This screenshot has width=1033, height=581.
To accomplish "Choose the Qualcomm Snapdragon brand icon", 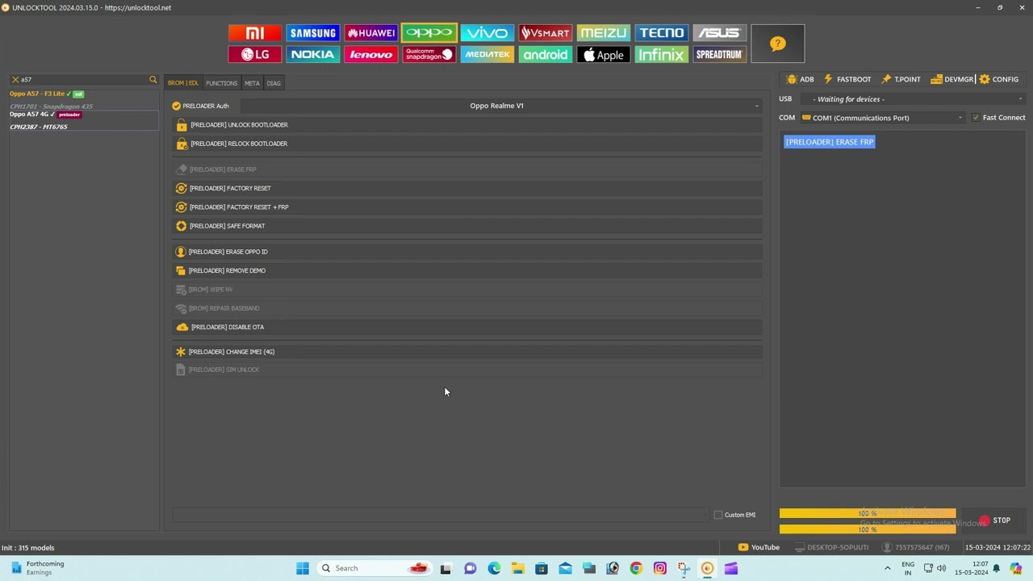I will (429, 55).
